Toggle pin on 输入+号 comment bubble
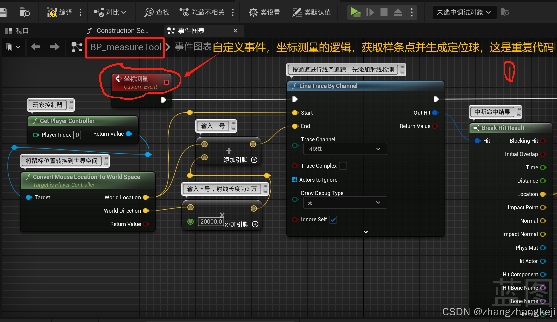The image size is (557, 322). point(233,123)
